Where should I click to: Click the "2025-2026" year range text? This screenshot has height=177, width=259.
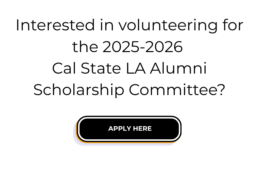click(x=143, y=47)
